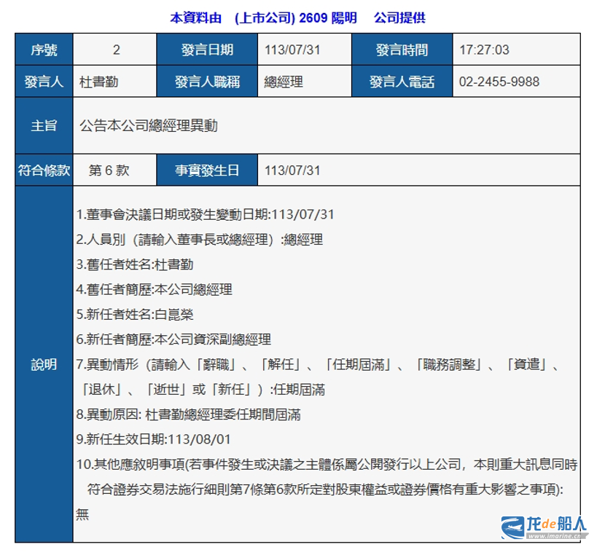
Task: Select the 發言日期 header cell
Action: coord(207,50)
